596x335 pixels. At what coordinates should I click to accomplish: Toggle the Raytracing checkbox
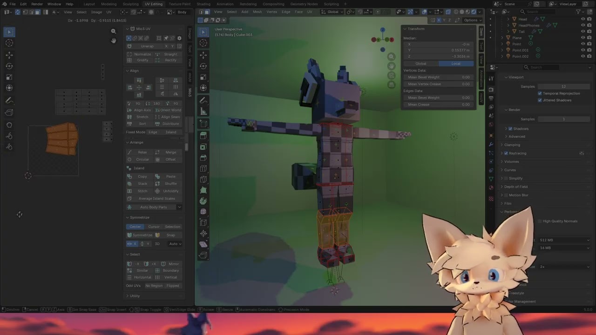[x=506, y=154]
